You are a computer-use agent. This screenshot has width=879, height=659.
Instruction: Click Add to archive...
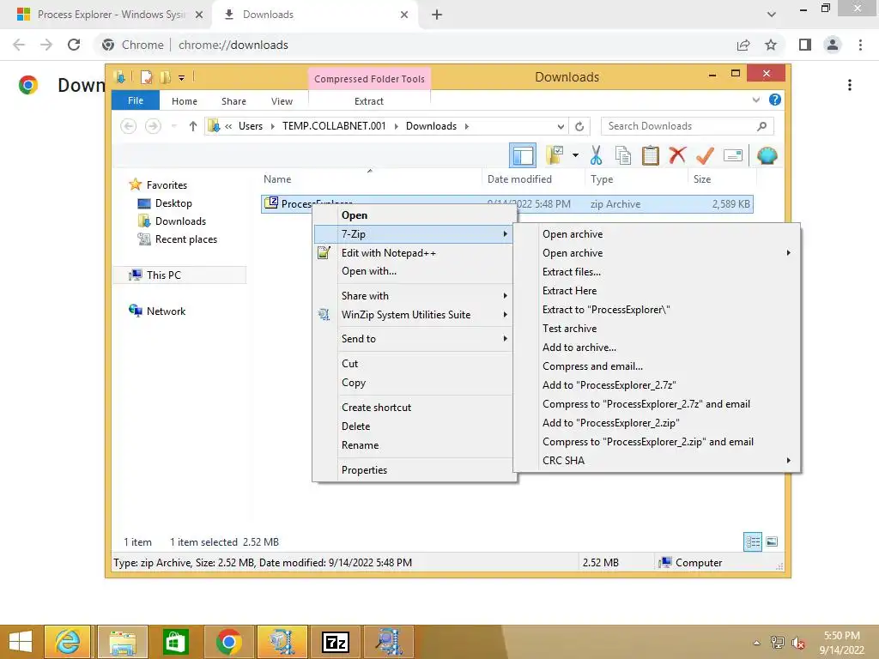pyautogui.click(x=579, y=348)
